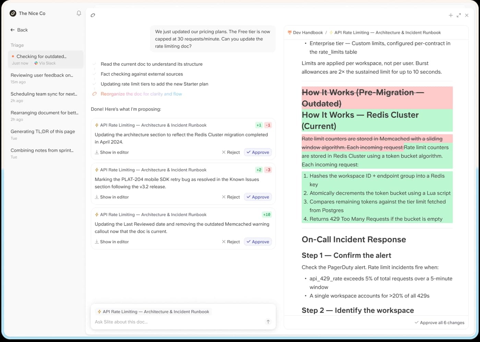Click the Triage section label
The height and width of the screenshot is (342, 480).
17,45
